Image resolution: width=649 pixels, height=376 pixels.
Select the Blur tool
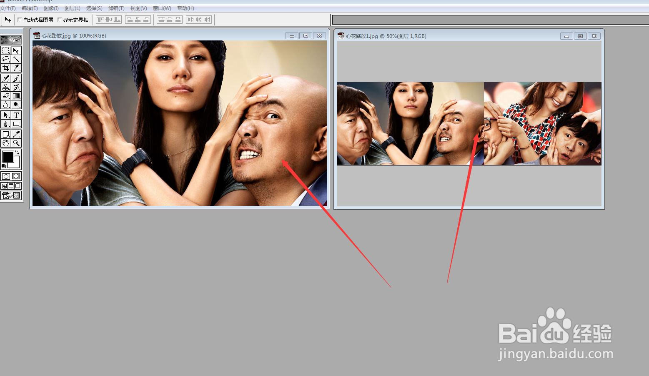(x=6, y=104)
